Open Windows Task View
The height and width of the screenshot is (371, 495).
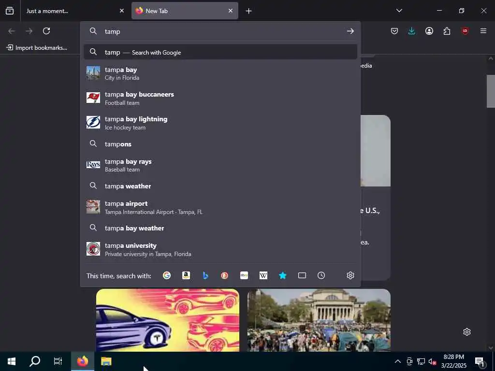58,361
